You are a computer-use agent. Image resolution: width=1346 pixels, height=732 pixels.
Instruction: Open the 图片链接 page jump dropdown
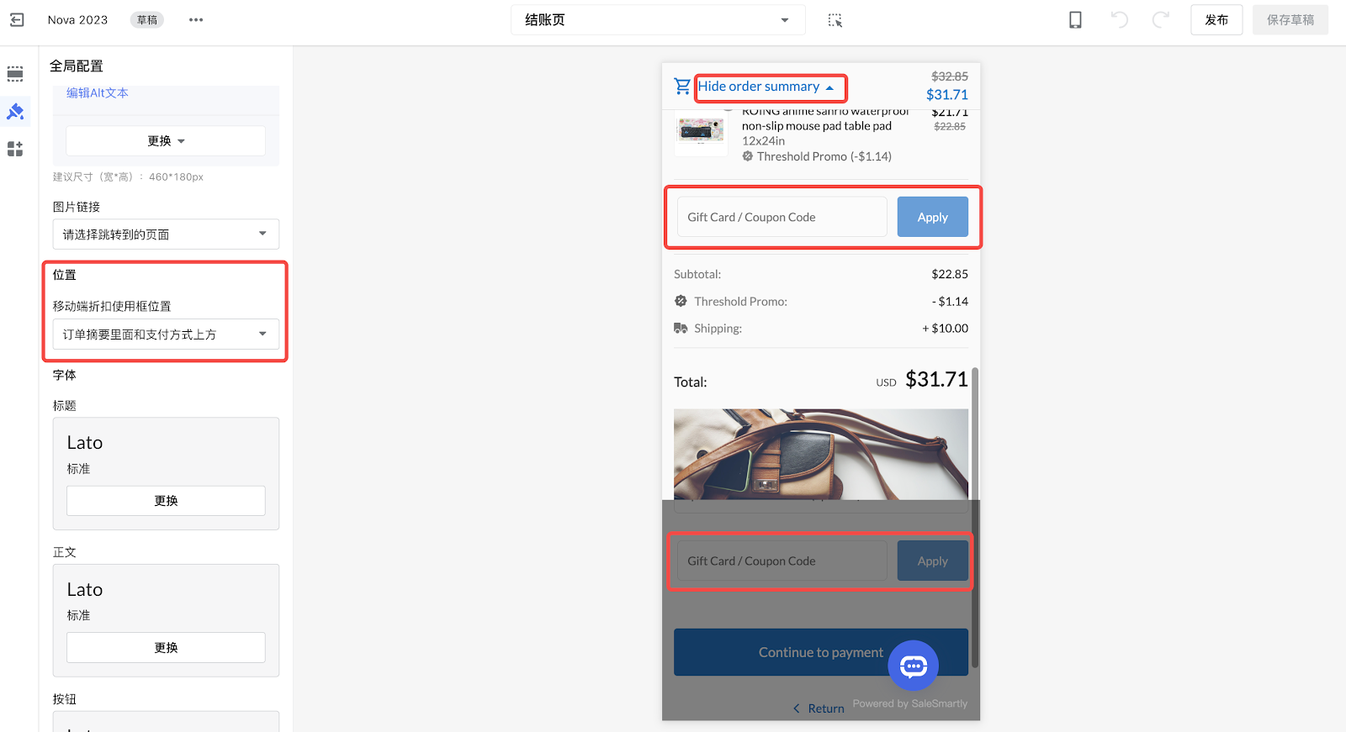tap(166, 234)
